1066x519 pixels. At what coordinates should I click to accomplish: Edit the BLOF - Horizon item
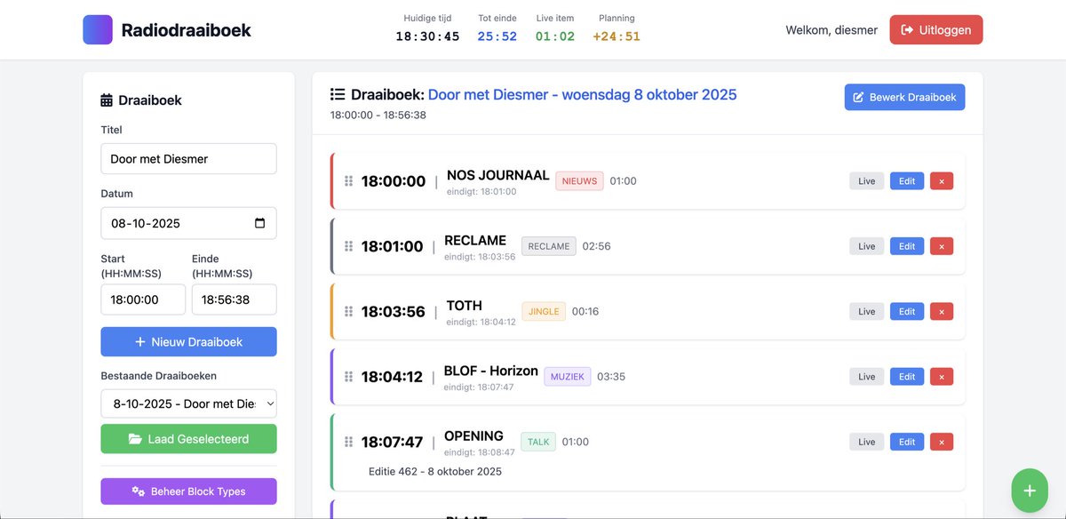(x=907, y=377)
